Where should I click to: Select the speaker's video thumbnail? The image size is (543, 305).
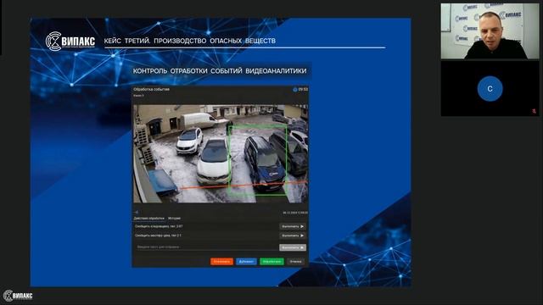490,31
